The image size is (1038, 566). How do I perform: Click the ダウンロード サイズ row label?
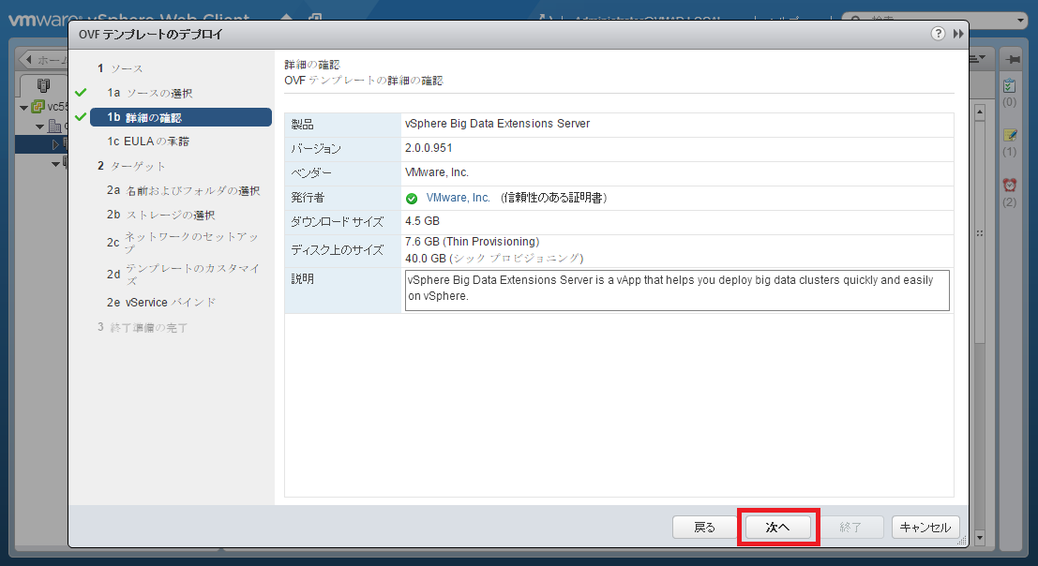337,222
